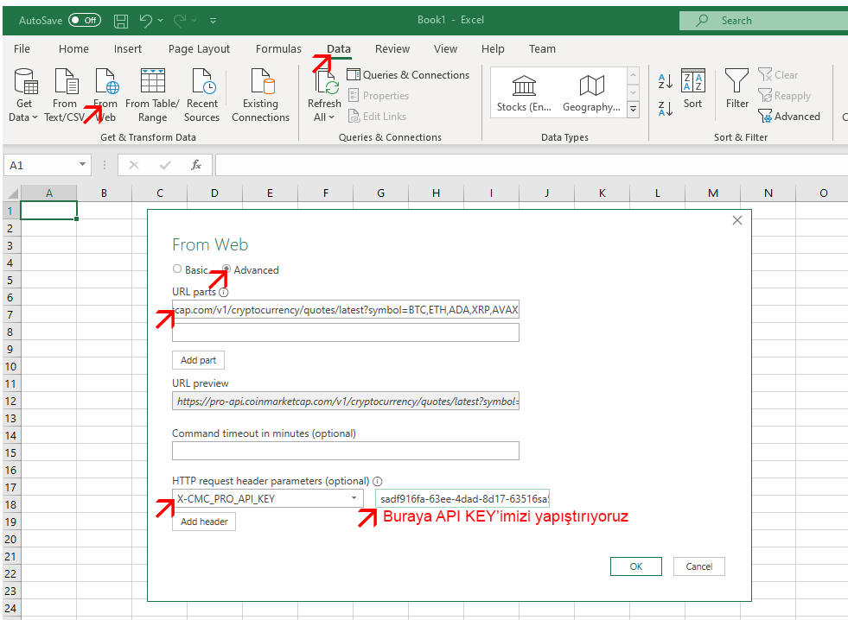Viewport: 848px width, 620px height.
Task: Toggle the AutoSave switch
Action: [85, 21]
